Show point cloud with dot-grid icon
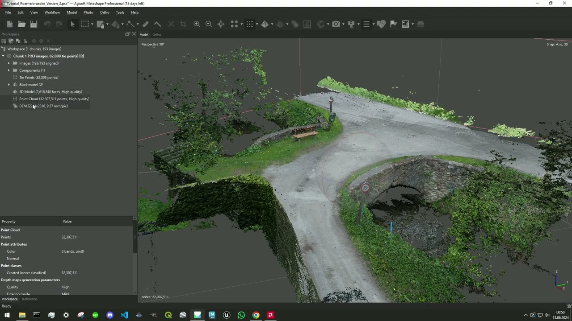The height and width of the screenshot is (321, 572). [x=249, y=24]
